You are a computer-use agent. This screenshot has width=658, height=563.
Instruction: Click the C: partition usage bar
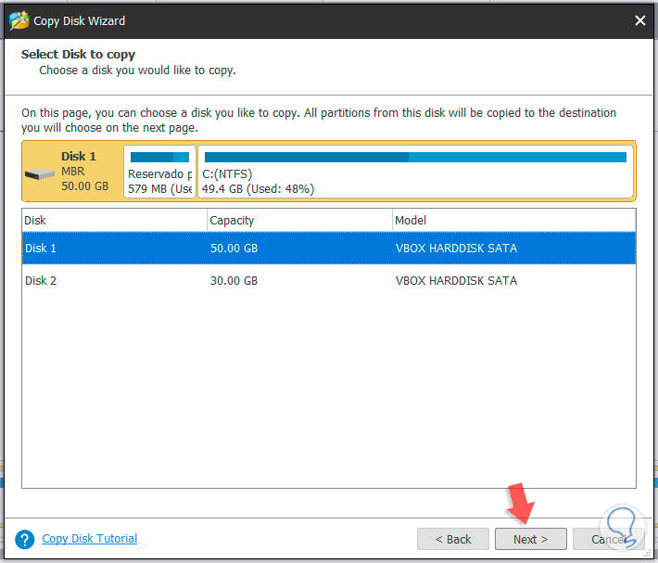pos(414,158)
